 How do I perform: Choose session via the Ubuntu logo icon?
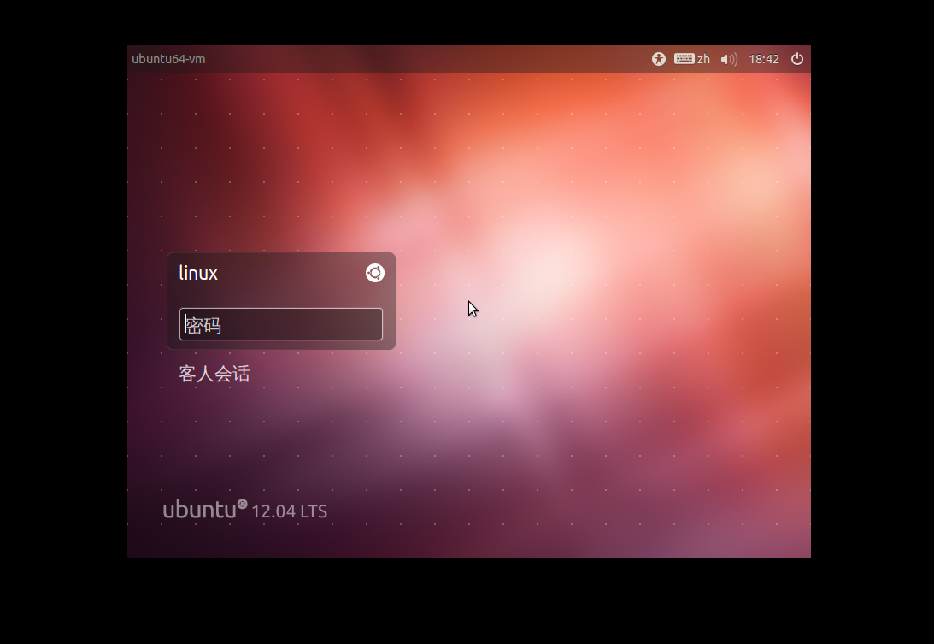[374, 273]
